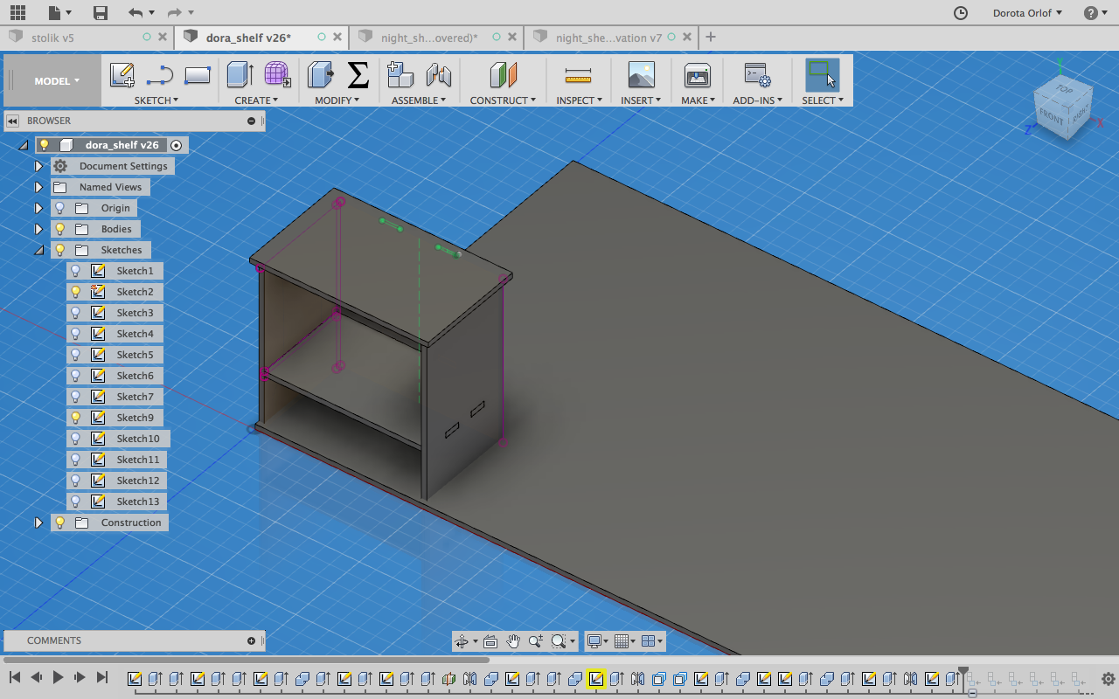
Task: Toggle the Origin folder visibility bulb
Action: [60, 208]
